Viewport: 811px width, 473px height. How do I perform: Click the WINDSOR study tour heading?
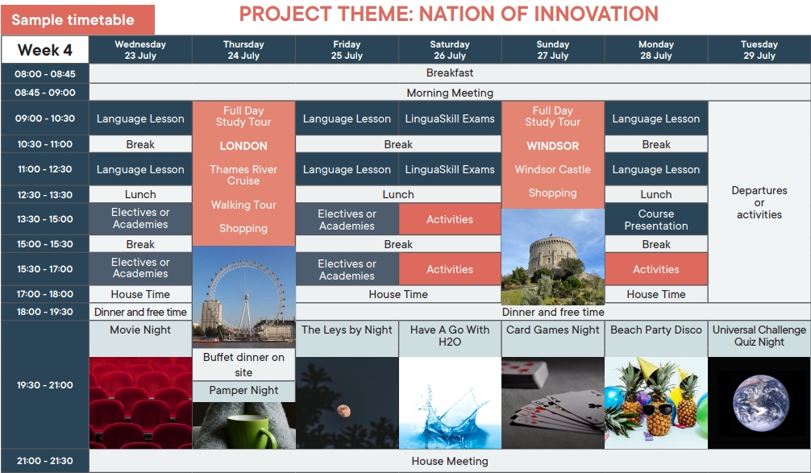[553, 146]
